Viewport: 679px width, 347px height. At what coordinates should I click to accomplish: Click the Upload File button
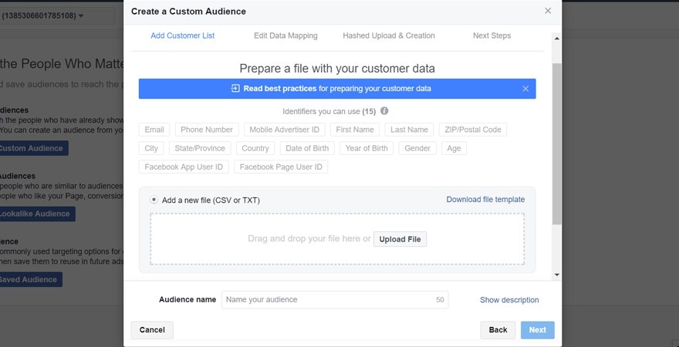coord(400,239)
